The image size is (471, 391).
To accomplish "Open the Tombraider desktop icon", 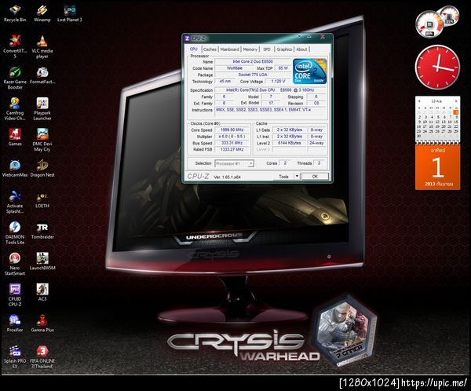I will tap(42, 231).
